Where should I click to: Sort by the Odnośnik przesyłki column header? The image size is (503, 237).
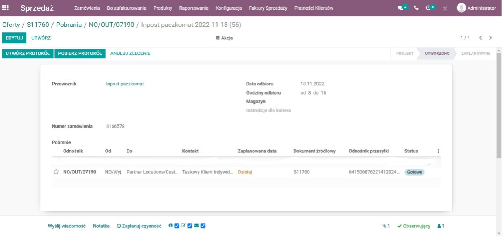[369, 151]
